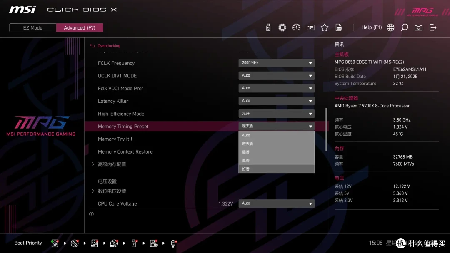Viewport: 450px width, 253px height.
Task: Click the 7600 MT/s memory frequency value
Action: 403,164
